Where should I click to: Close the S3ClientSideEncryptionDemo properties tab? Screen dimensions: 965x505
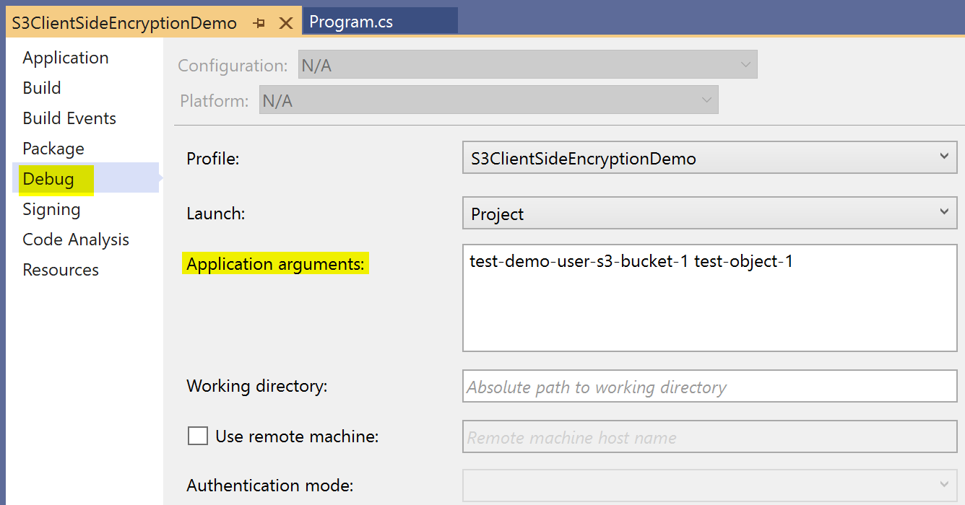pos(286,23)
